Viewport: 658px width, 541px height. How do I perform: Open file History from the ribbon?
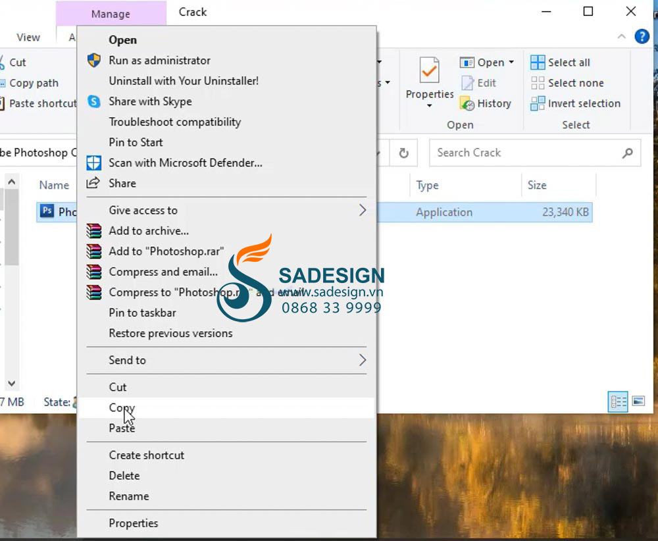coord(485,104)
